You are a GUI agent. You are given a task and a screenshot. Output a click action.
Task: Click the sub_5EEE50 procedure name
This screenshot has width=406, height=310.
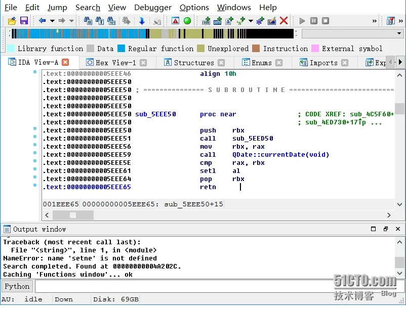point(155,114)
